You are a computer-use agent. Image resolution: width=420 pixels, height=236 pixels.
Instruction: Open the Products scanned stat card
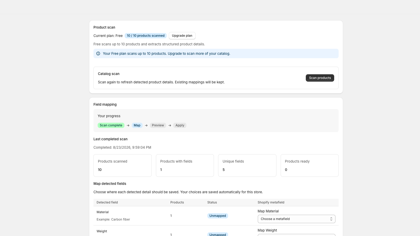123,165
